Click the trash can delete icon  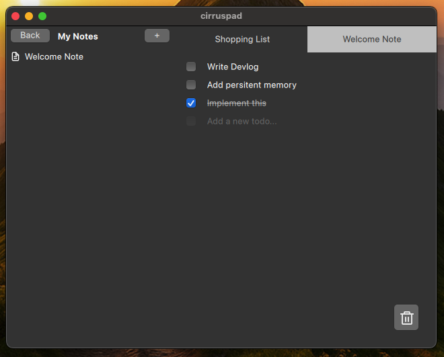pos(406,317)
